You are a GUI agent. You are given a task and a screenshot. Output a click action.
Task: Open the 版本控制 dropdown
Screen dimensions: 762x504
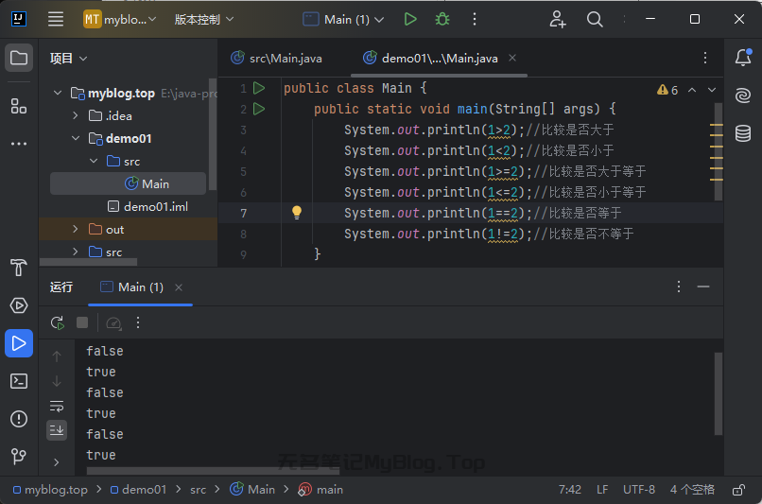[x=204, y=20]
